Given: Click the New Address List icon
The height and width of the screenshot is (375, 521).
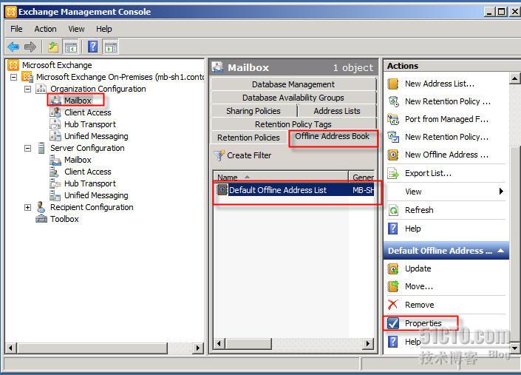Looking at the screenshot, I should [x=393, y=84].
